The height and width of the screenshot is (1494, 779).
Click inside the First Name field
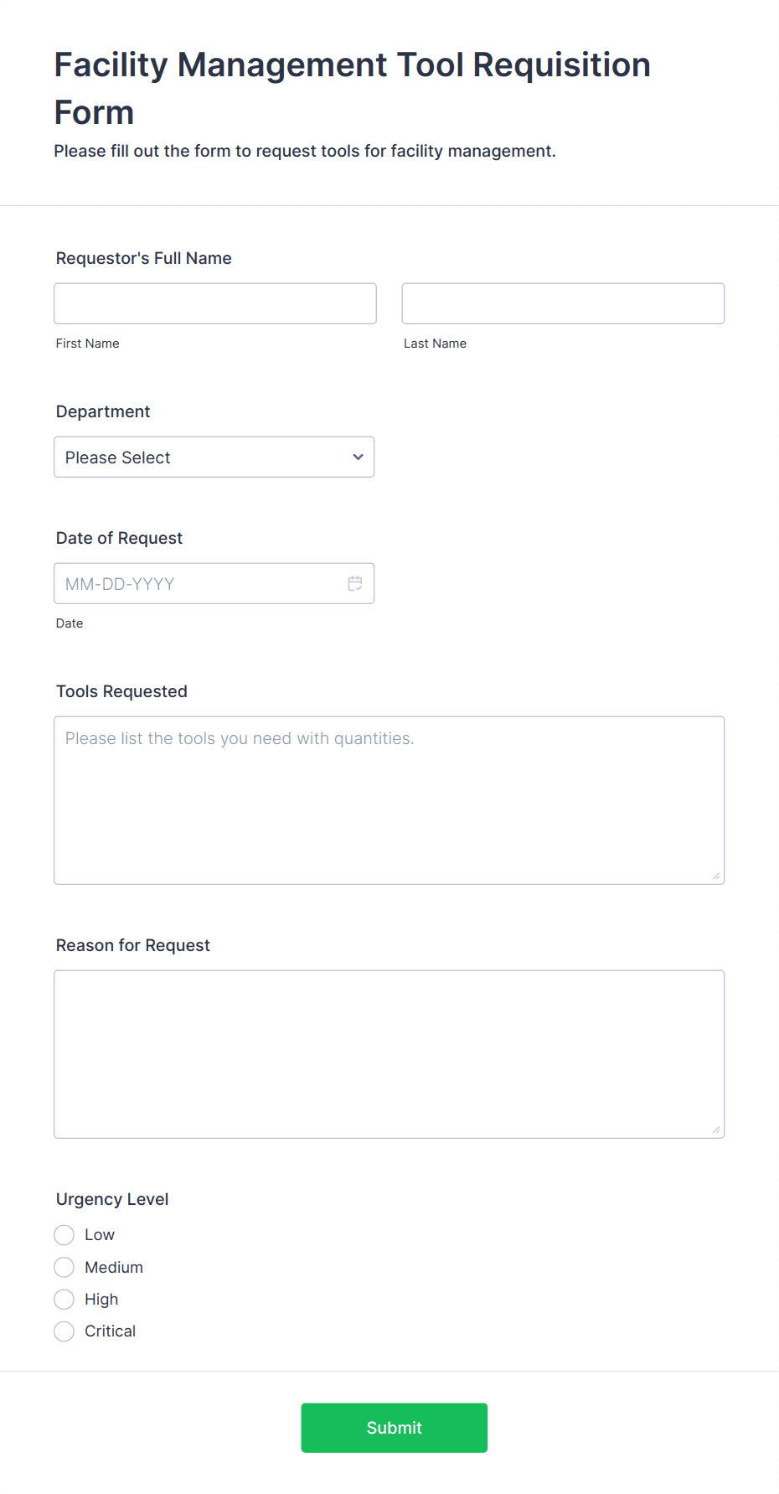(214, 302)
